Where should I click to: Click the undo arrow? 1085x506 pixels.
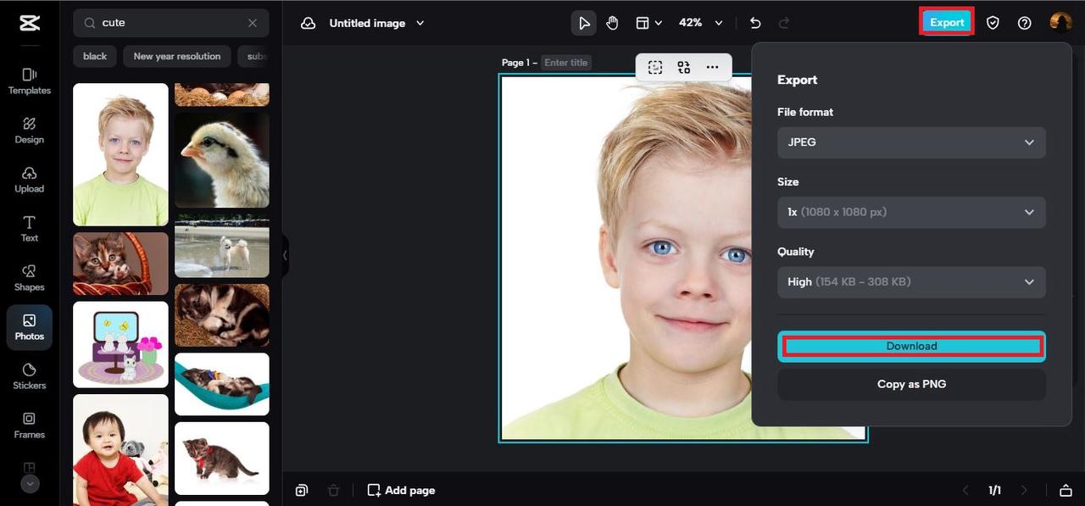tap(755, 23)
